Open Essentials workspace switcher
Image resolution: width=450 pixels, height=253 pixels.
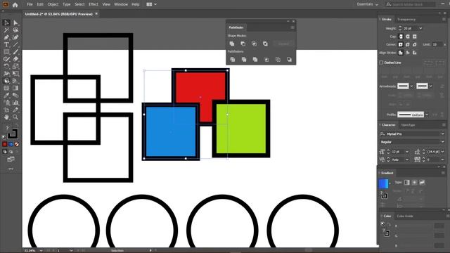click(x=368, y=4)
